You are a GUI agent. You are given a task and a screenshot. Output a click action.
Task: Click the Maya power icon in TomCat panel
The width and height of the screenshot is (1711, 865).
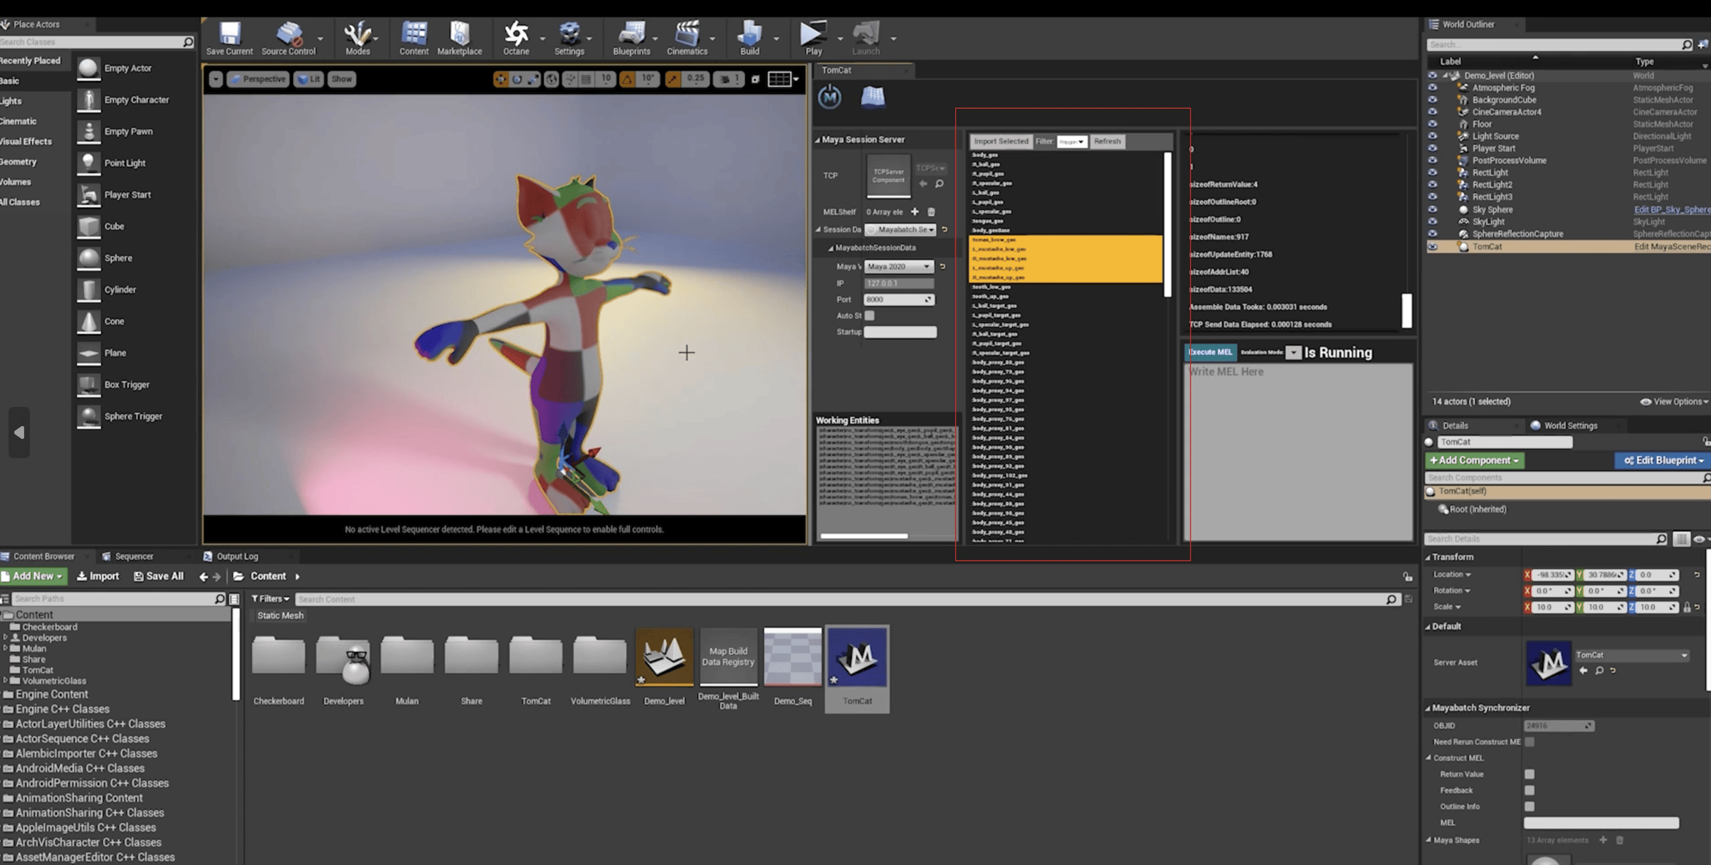tap(830, 97)
